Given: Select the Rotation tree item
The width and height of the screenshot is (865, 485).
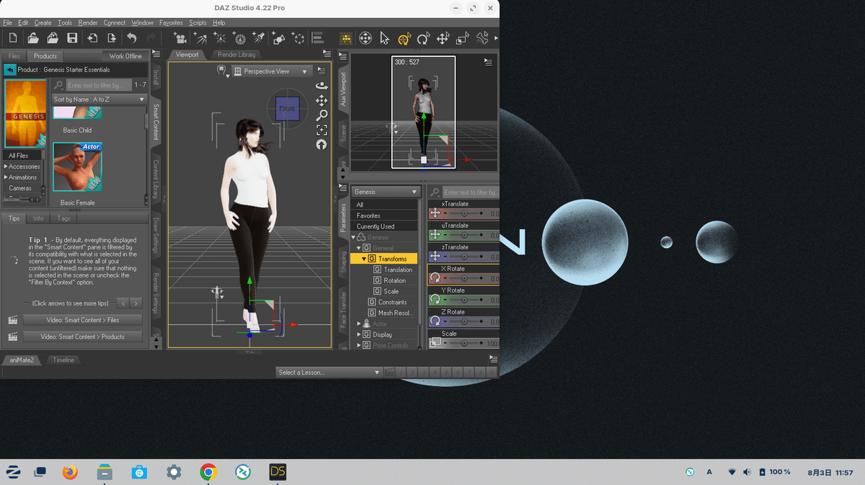Looking at the screenshot, I should click(394, 280).
